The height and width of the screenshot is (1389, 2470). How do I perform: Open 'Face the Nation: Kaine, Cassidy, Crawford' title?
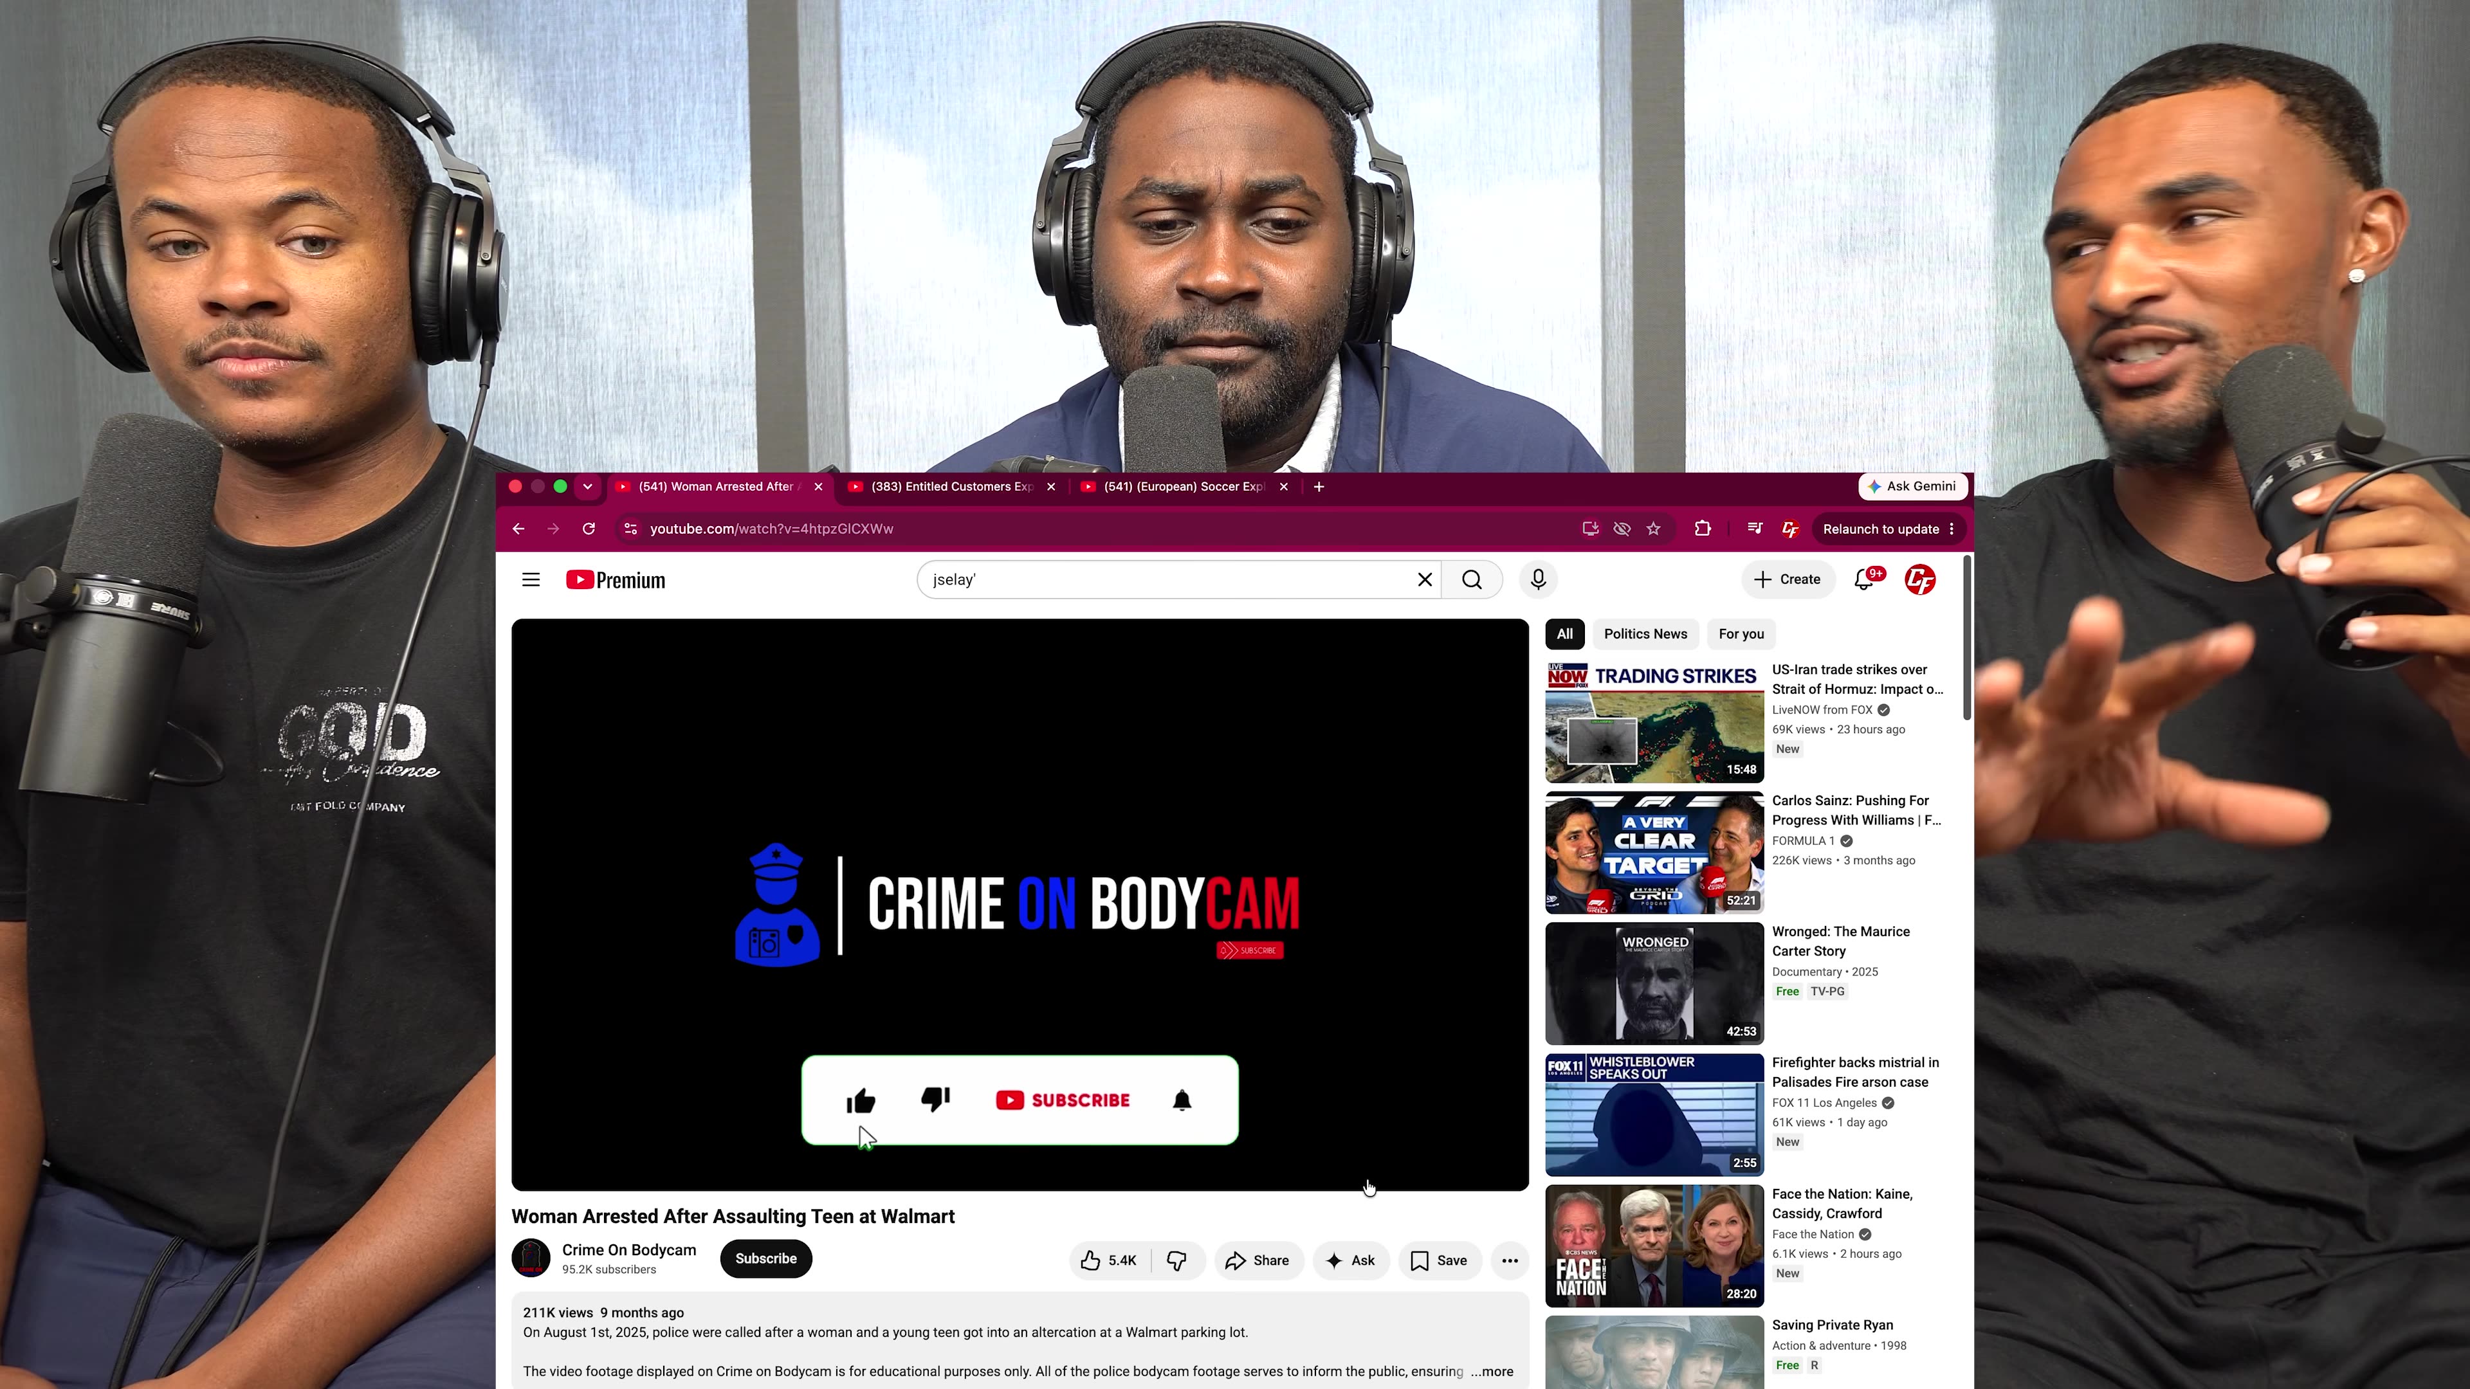[x=1842, y=1204]
